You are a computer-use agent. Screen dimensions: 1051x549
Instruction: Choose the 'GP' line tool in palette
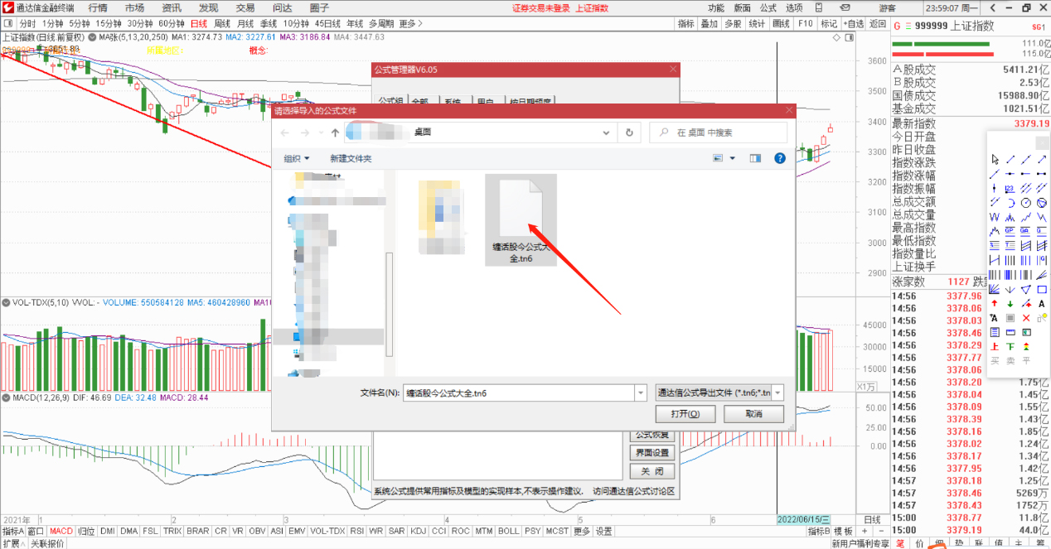[1010, 231]
